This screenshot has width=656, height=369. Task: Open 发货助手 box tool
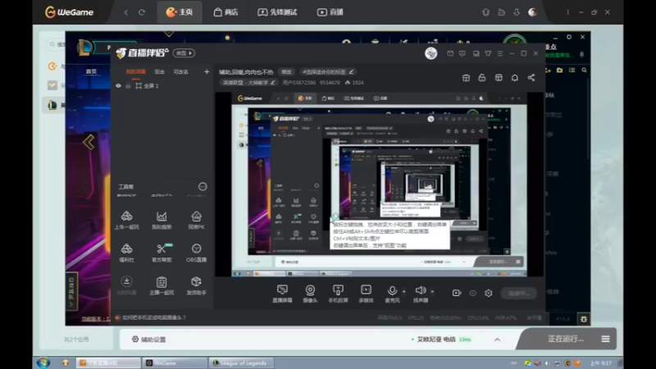point(196,285)
